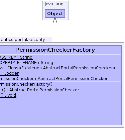Click the portal.security package tab label

click(22, 40)
